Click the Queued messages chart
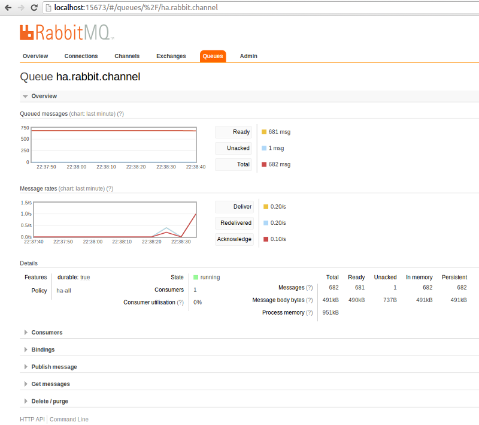Image resolution: width=479 pixels, height=425 pixels. [114, 145]
